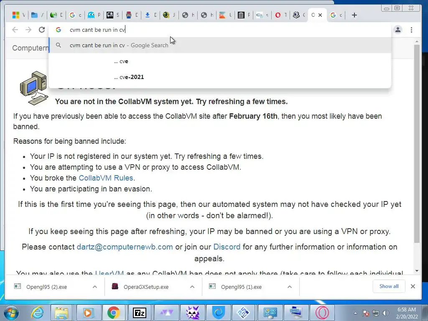Click the vertical scrollbar thumb
This screenshot has width=428, height=321.
pos(417,143)
